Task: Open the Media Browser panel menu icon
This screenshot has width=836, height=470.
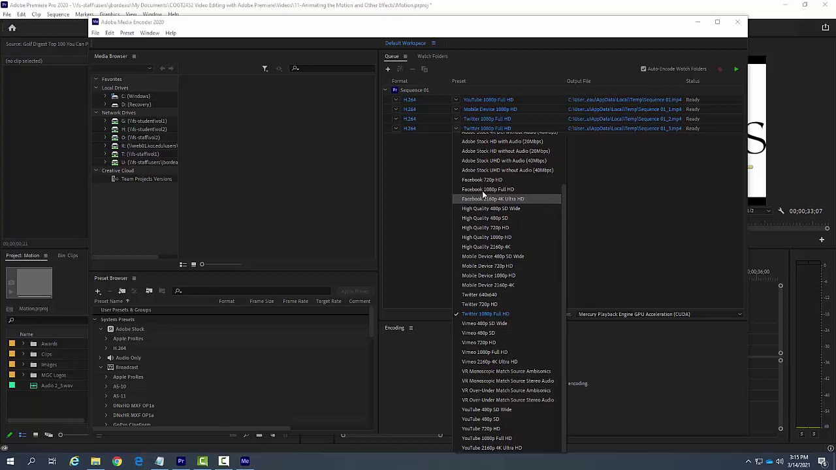Action: coord(134,56)
